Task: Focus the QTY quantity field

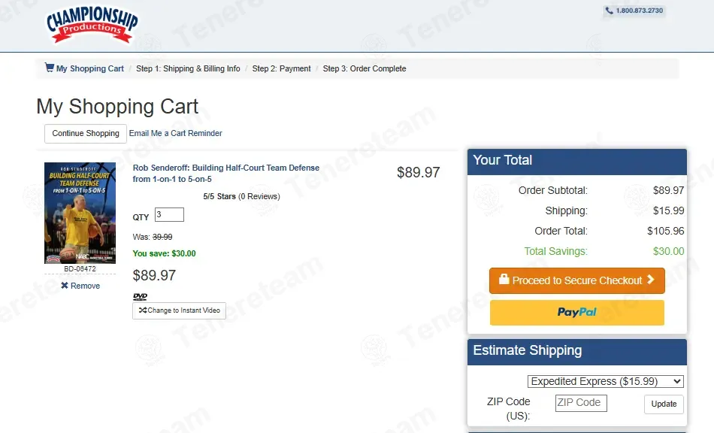Action: [x=169, y=214]
